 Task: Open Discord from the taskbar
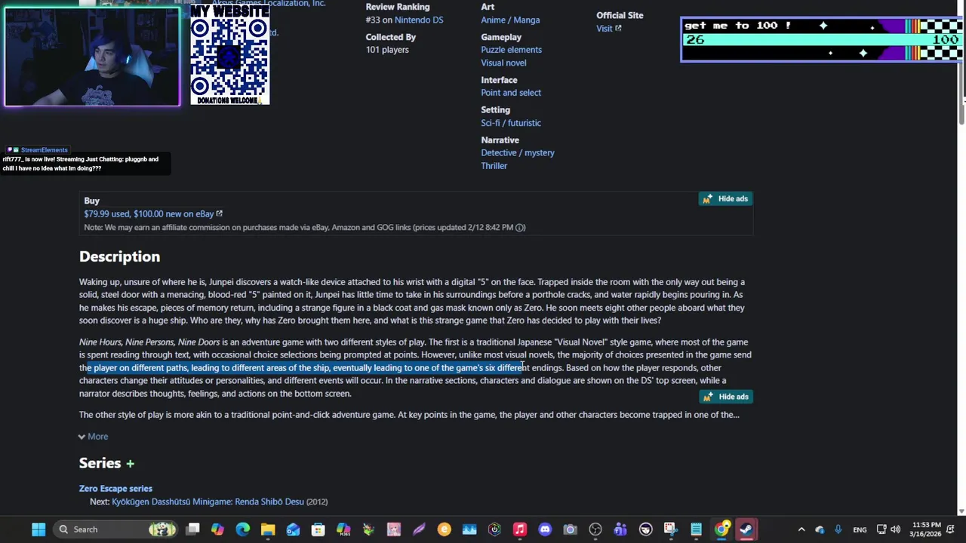click(x=545, y=529)
